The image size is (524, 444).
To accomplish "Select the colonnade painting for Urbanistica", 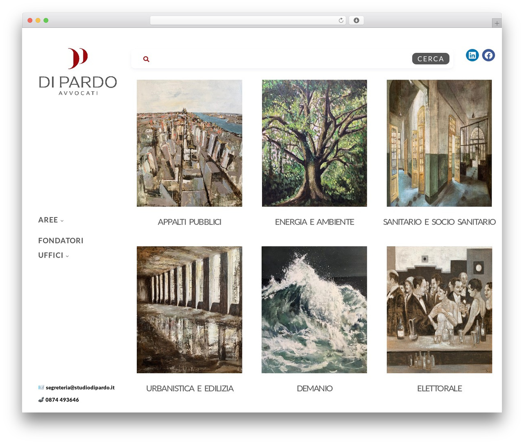I will click(190, 310).
